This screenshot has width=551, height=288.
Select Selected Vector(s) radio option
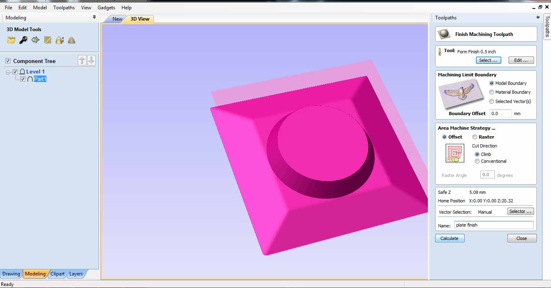pos(492,101)
